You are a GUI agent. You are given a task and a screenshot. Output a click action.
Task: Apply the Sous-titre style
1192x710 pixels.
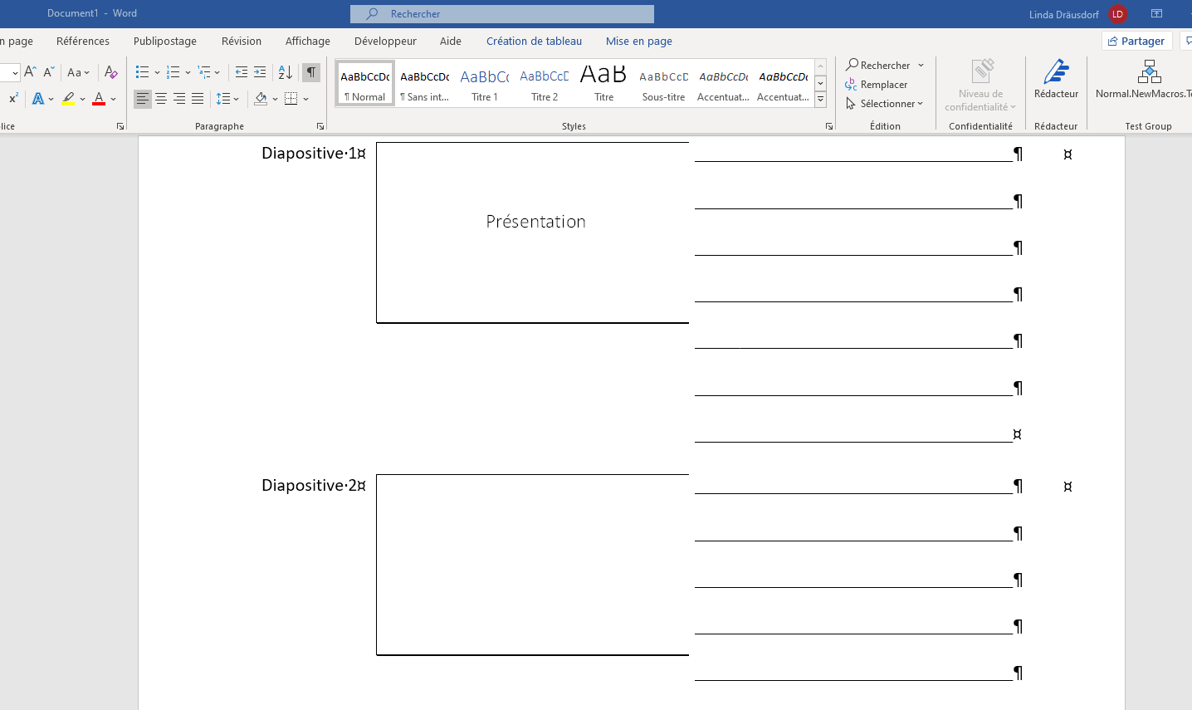coord(664,83)
